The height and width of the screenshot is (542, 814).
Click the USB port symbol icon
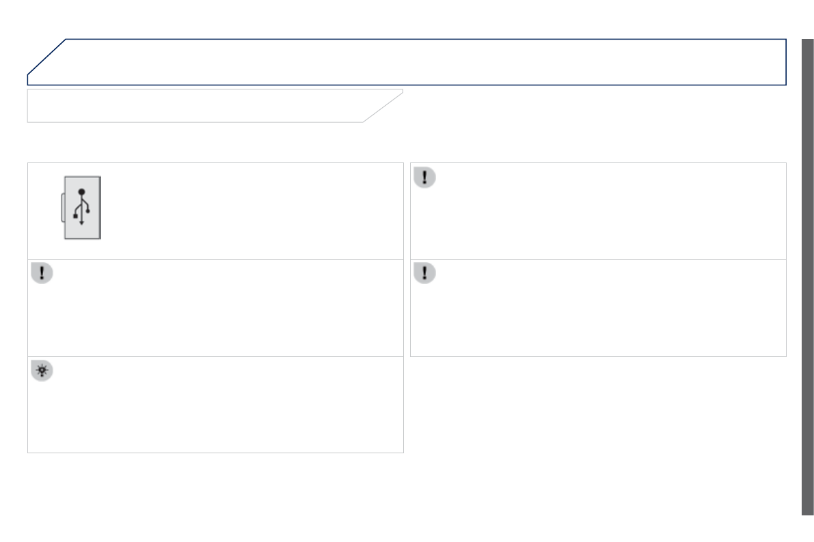(x=82, y=207)
